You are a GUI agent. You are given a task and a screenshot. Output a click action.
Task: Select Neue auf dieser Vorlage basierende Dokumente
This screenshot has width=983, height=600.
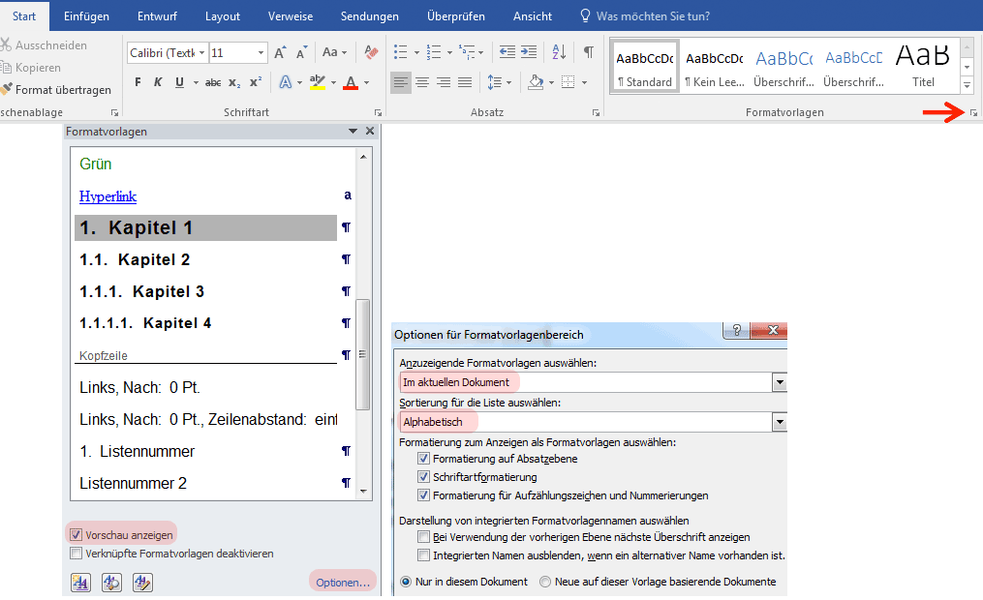545,582
